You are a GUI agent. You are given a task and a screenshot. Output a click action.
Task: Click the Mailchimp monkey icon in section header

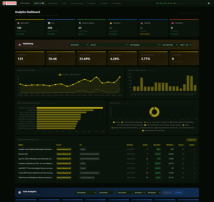tap(20, 45)
